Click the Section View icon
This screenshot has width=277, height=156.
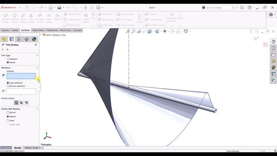pos(144,31)
